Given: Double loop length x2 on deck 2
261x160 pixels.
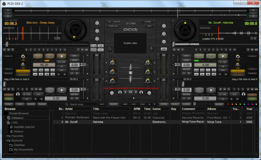Looking at the screenshot, I should pyautogui.click(x=223, y=66).
